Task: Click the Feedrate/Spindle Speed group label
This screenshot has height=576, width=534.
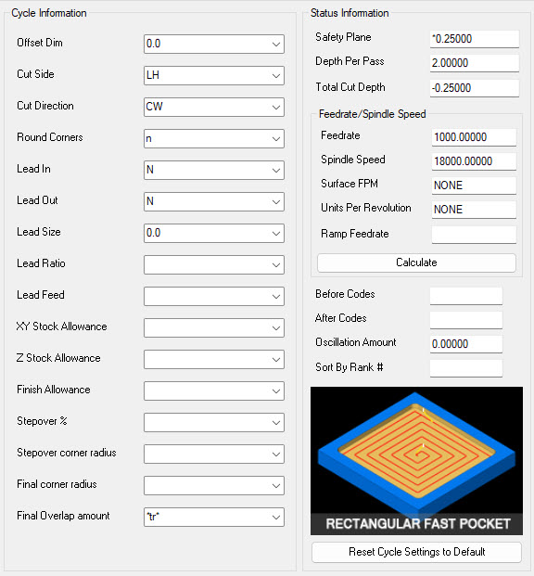Action: [x=373, y=114]
